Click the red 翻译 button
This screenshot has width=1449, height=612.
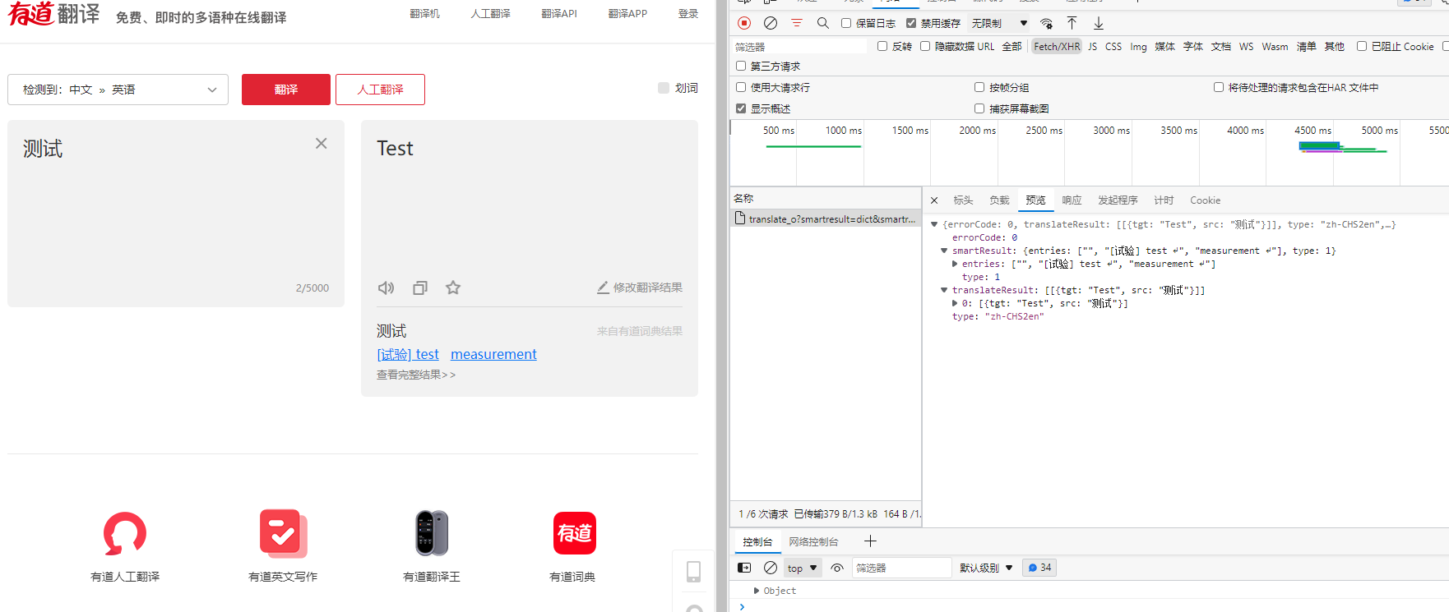[x=286, y=90]
